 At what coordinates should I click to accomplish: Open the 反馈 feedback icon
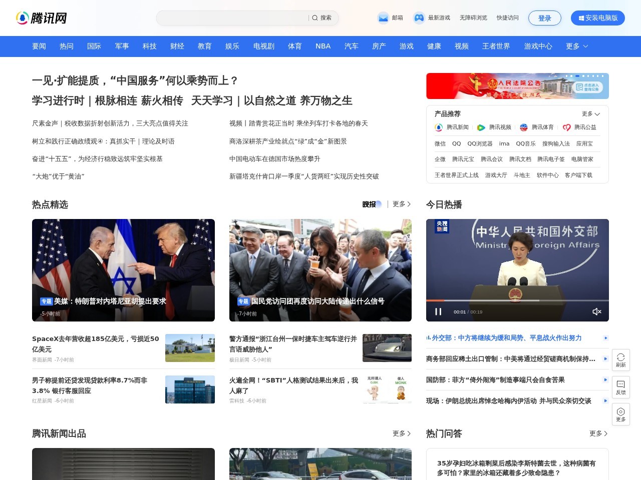click(621, 386)
